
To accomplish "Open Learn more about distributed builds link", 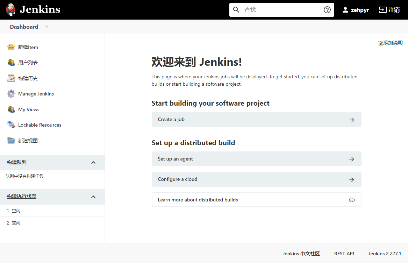I will coord(256,200).
